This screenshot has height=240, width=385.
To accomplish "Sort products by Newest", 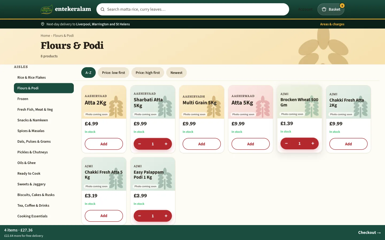I will pyautogui.click(x=176, y=73).
